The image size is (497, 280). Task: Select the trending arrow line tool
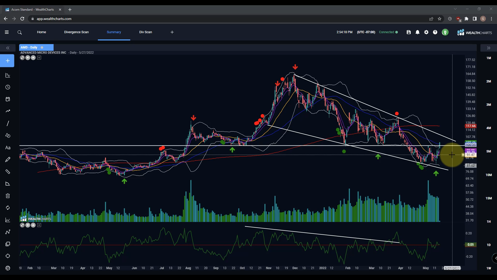coord(8,111)
